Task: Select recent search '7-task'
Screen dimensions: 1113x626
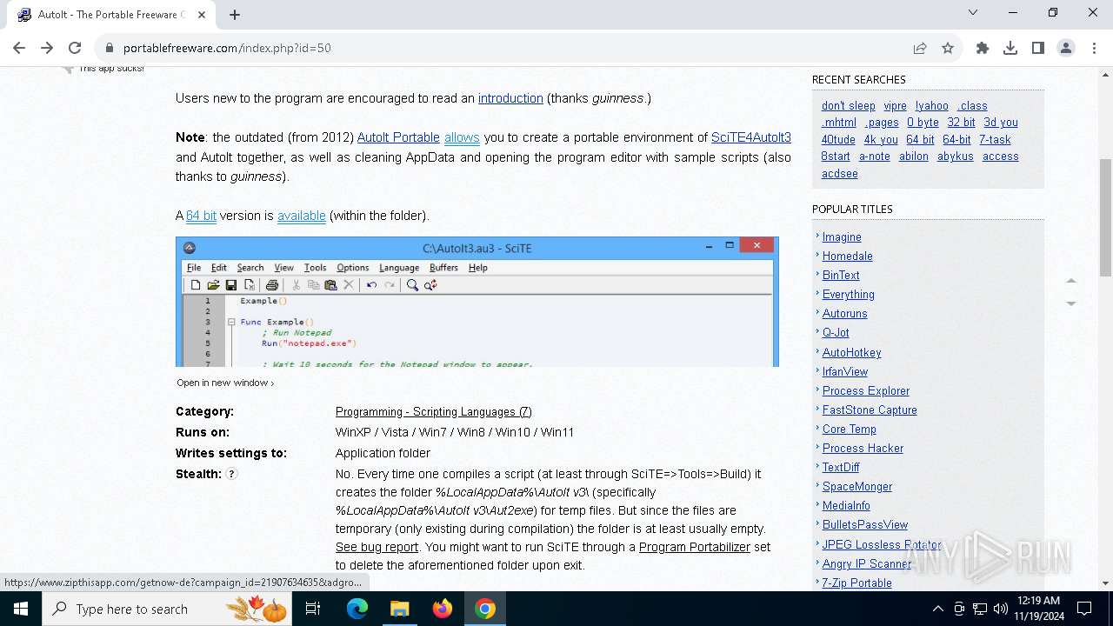Action: (995, 140)
